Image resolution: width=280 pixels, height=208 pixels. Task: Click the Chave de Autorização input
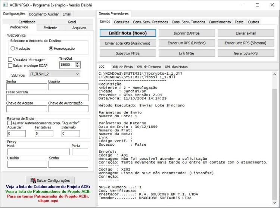tap(68, 109)
